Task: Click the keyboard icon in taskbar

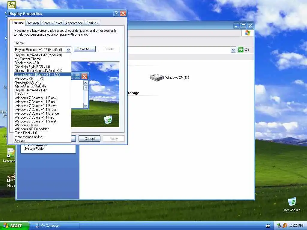Action: click(x=268, y=226)
